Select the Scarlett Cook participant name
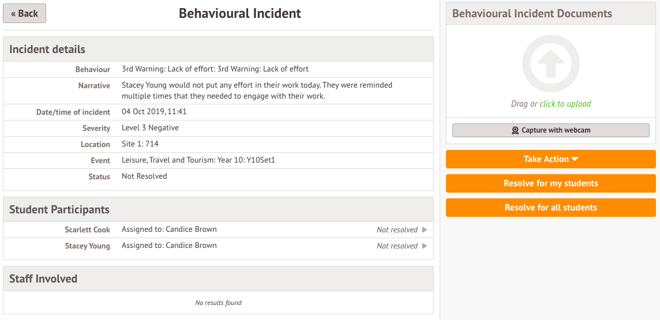This screenshot has width=660, height=320. (87, 229)
